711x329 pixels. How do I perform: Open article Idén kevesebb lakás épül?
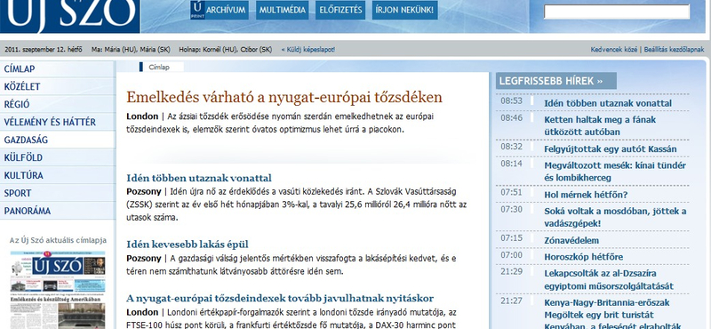(x=188, y=245)
